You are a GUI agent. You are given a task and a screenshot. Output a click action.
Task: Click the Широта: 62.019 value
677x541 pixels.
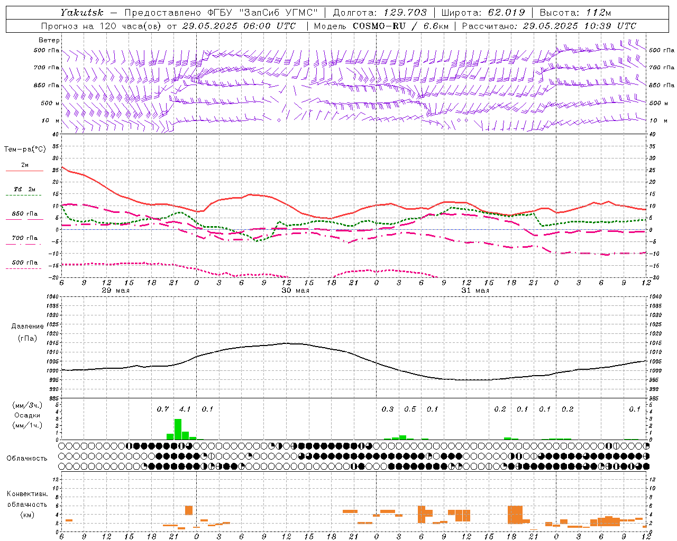pos(483,12)
